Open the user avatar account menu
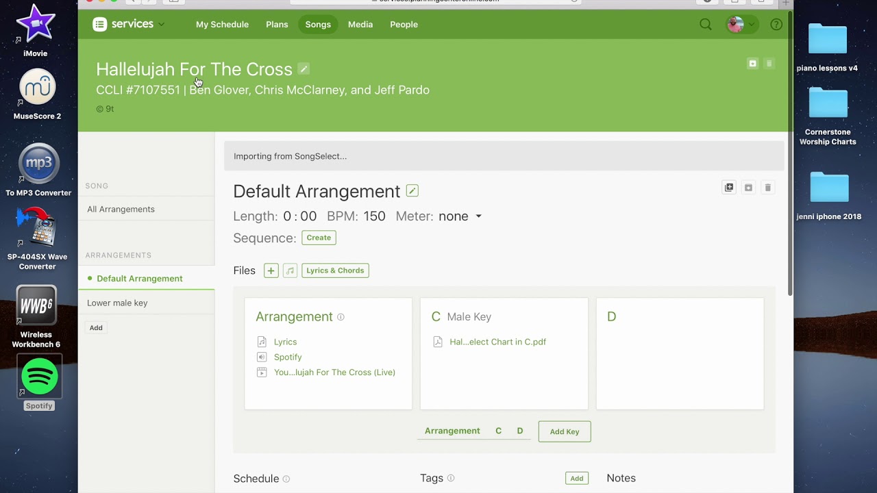This screenshot has width=877, height=493. 741,25
